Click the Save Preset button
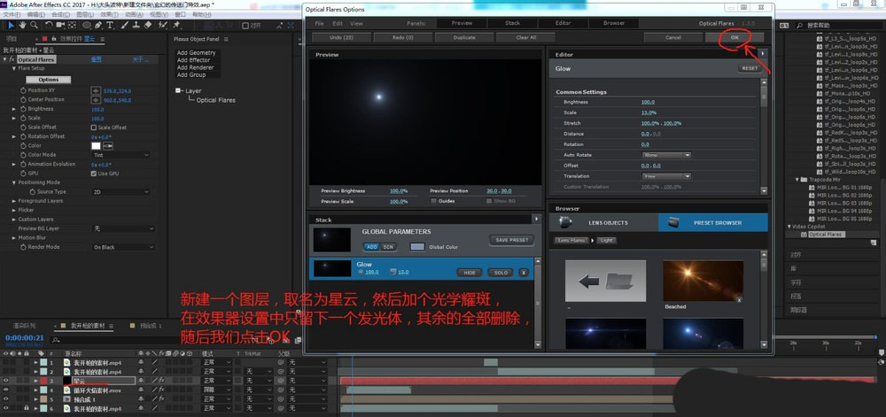 [x=511, y=240]
